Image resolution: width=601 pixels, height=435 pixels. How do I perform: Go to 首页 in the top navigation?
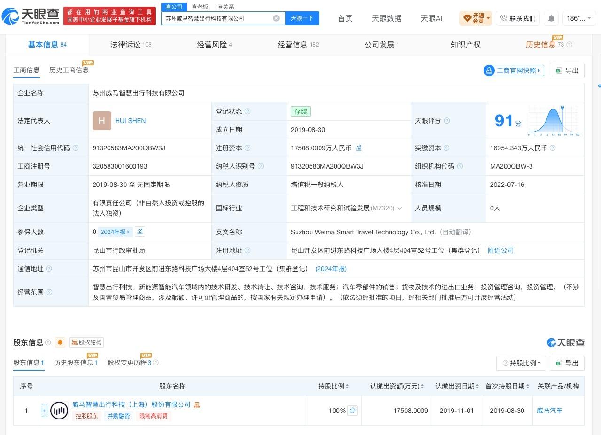(345, 18)
